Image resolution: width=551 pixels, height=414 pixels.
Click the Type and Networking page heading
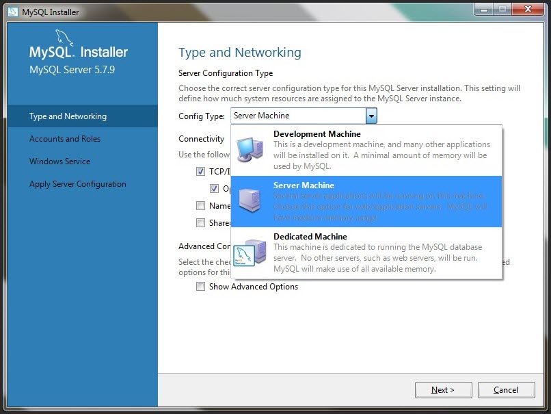coord(240,53)
